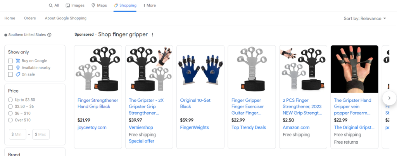Open About Google Shopping link
The image size is (397, 156).
tap(66, 18)
